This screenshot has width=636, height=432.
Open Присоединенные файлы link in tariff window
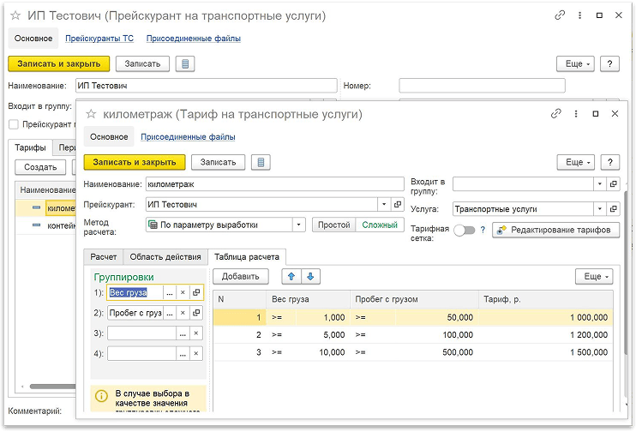point(188,137)
